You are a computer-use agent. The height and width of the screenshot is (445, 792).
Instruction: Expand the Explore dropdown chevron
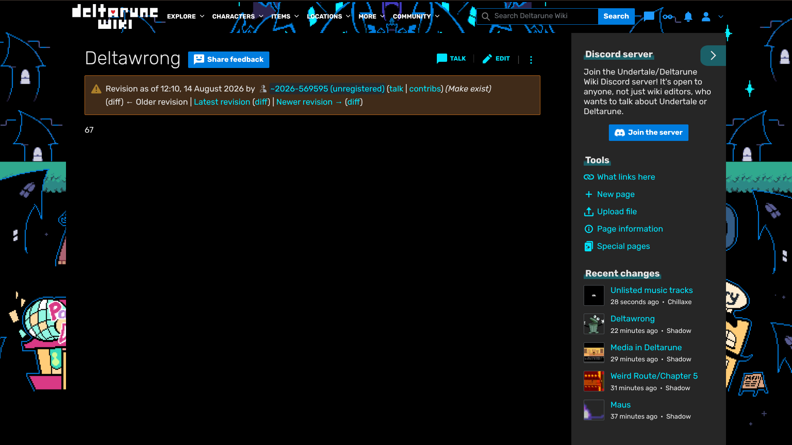tap(202, 16)
